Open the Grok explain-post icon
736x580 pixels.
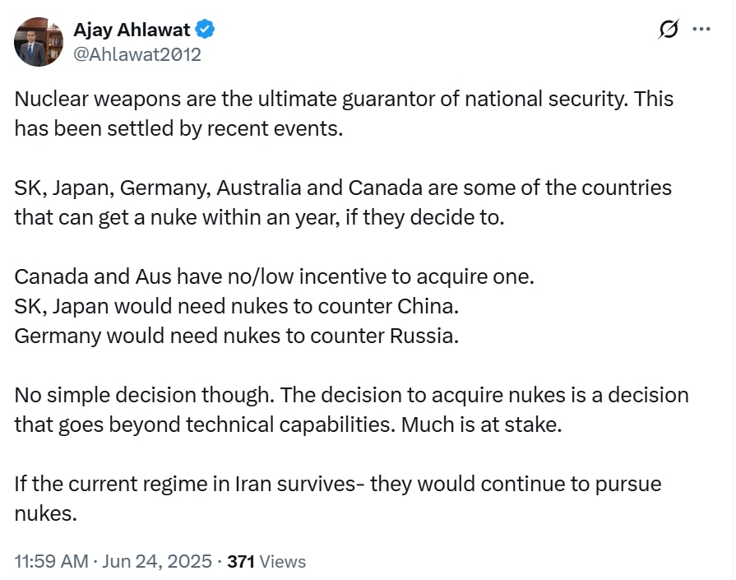coord(668,29)
